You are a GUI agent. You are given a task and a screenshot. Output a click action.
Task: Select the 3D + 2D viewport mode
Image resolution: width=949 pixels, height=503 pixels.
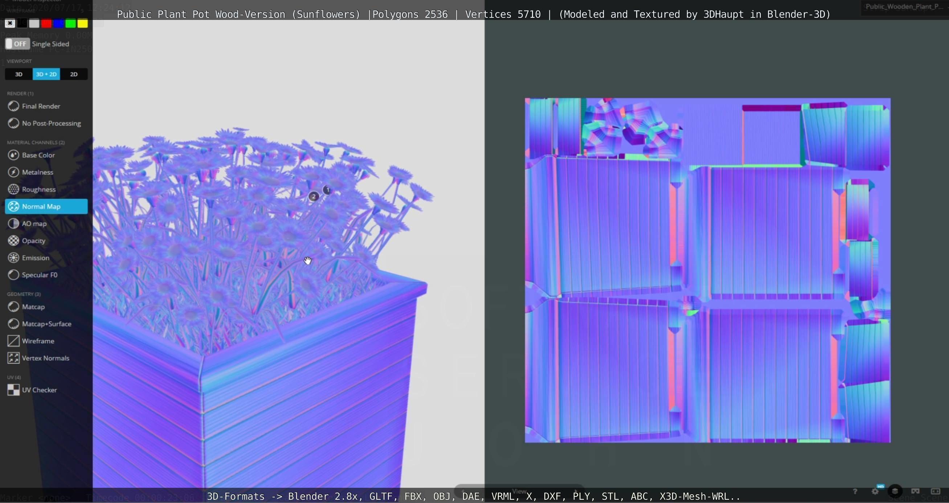point(46,74)
